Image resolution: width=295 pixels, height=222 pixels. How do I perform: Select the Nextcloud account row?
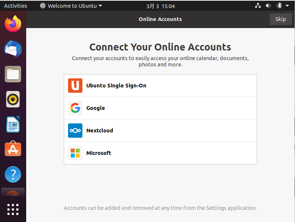point(160,131)
